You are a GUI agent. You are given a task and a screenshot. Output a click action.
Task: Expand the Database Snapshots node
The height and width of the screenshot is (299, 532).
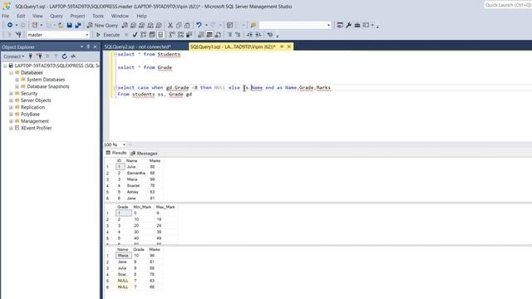click(x=17, y=86)
